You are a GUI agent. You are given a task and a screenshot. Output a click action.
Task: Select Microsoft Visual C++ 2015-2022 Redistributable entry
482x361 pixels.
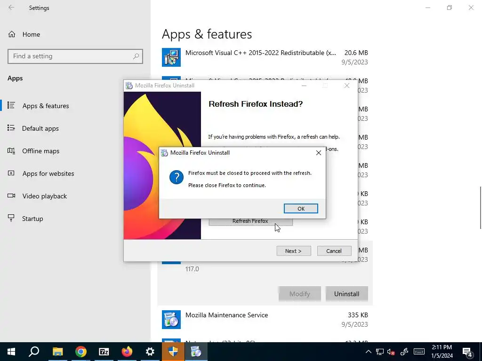tap(265, 57)
